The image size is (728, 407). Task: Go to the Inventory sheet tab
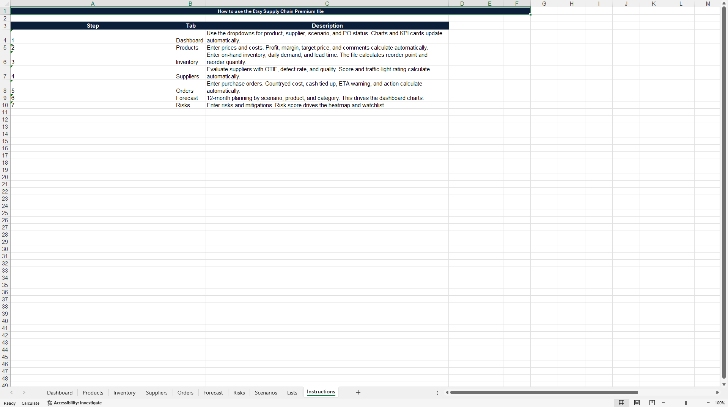[x=124, y=393]
